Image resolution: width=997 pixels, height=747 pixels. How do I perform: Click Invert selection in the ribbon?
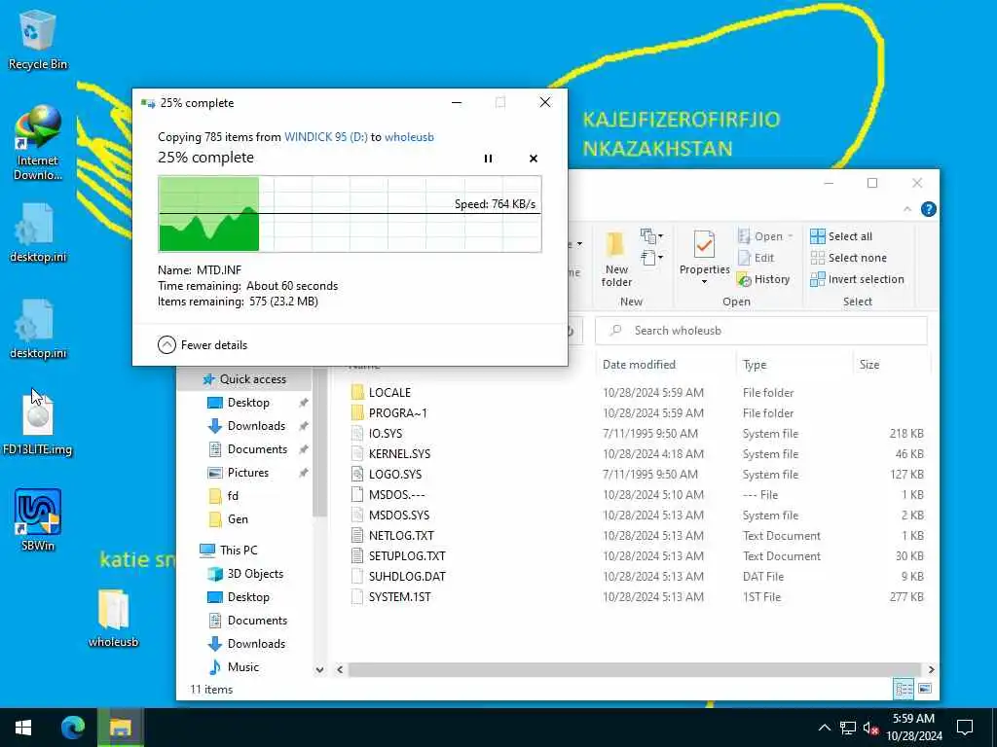857,279
